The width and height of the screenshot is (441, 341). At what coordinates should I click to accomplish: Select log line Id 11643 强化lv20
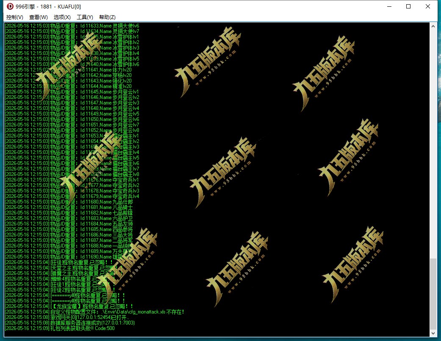(68, 81)
